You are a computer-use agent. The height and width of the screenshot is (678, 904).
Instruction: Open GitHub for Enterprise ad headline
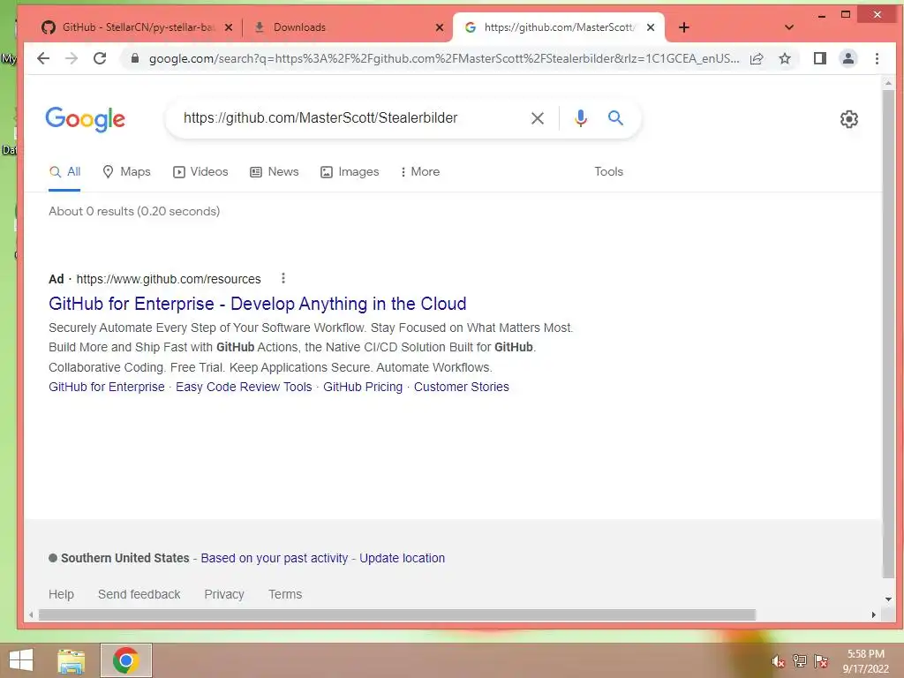point(258,304)
